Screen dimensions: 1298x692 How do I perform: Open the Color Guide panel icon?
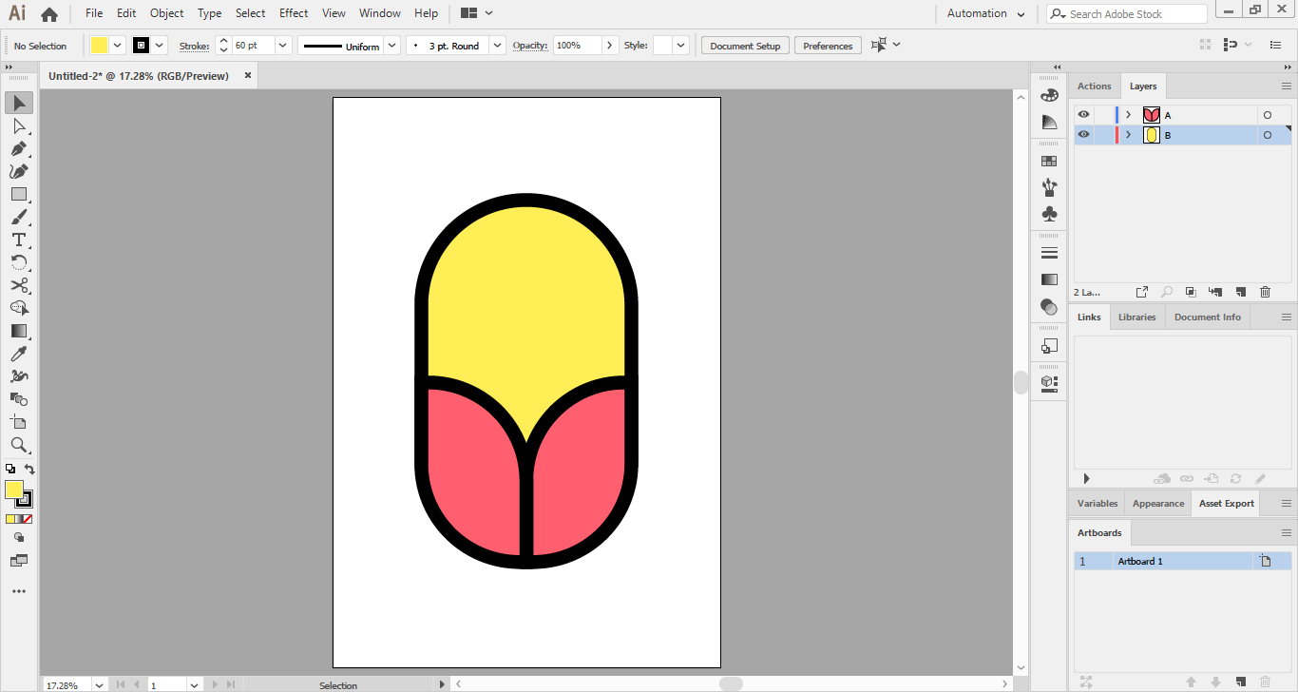click(x=1049, y=122)
